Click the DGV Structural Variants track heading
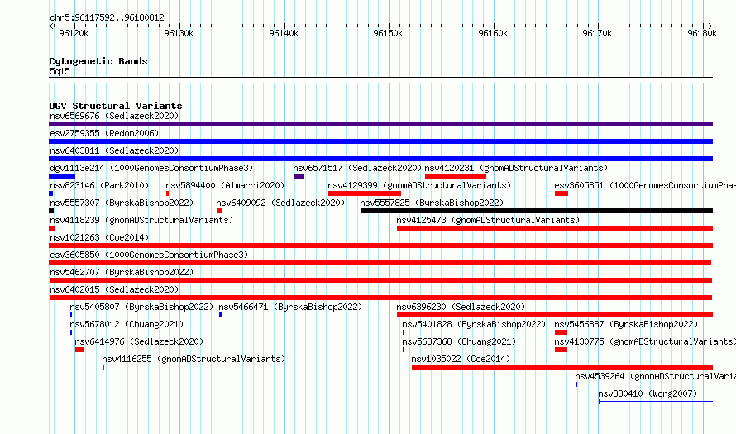The height and width of the screenshot is (434, 736). (x=116, y=106)
